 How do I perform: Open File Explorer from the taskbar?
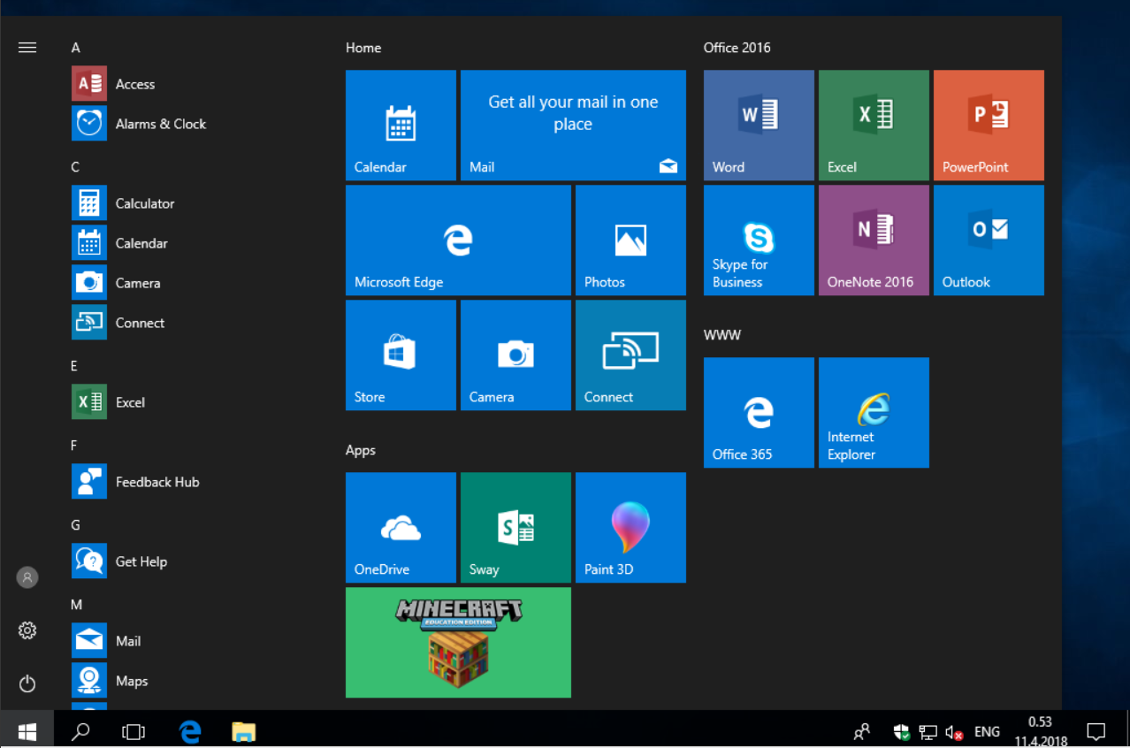(243, 731)
